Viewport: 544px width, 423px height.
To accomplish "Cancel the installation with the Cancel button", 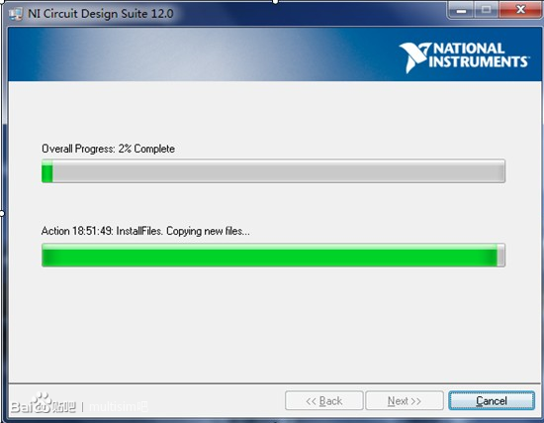I will tap(492, 401).
